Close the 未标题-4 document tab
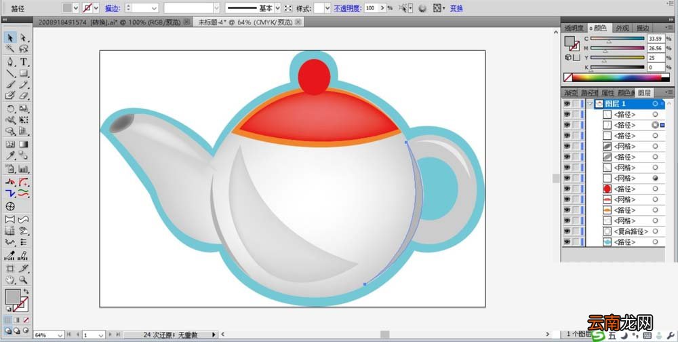The height and width of the screenshot is (342, 678). pos(298,22)
